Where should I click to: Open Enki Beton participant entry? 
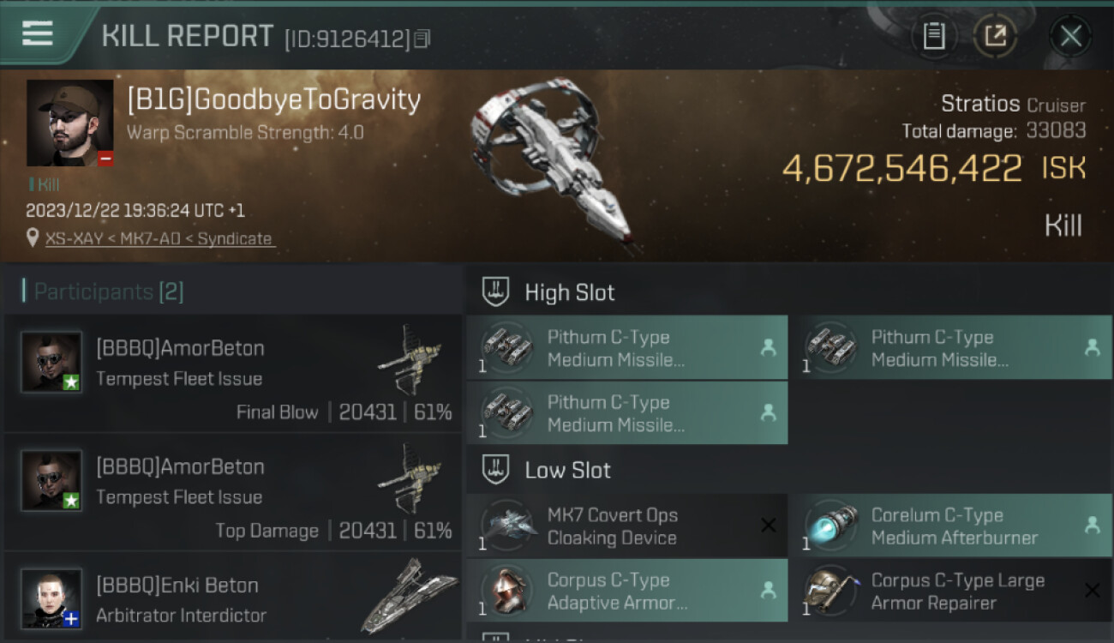232,598
